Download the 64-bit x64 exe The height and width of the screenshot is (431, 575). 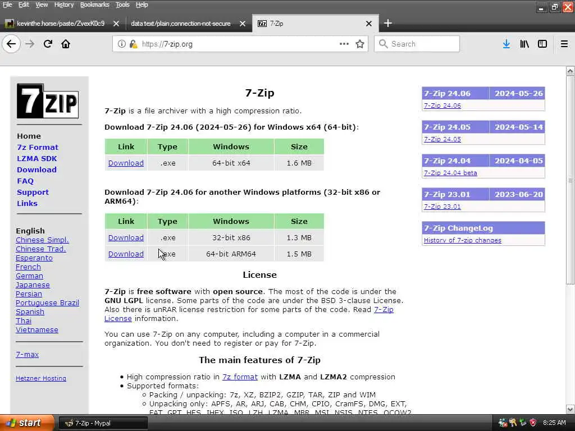click(126, 163)
